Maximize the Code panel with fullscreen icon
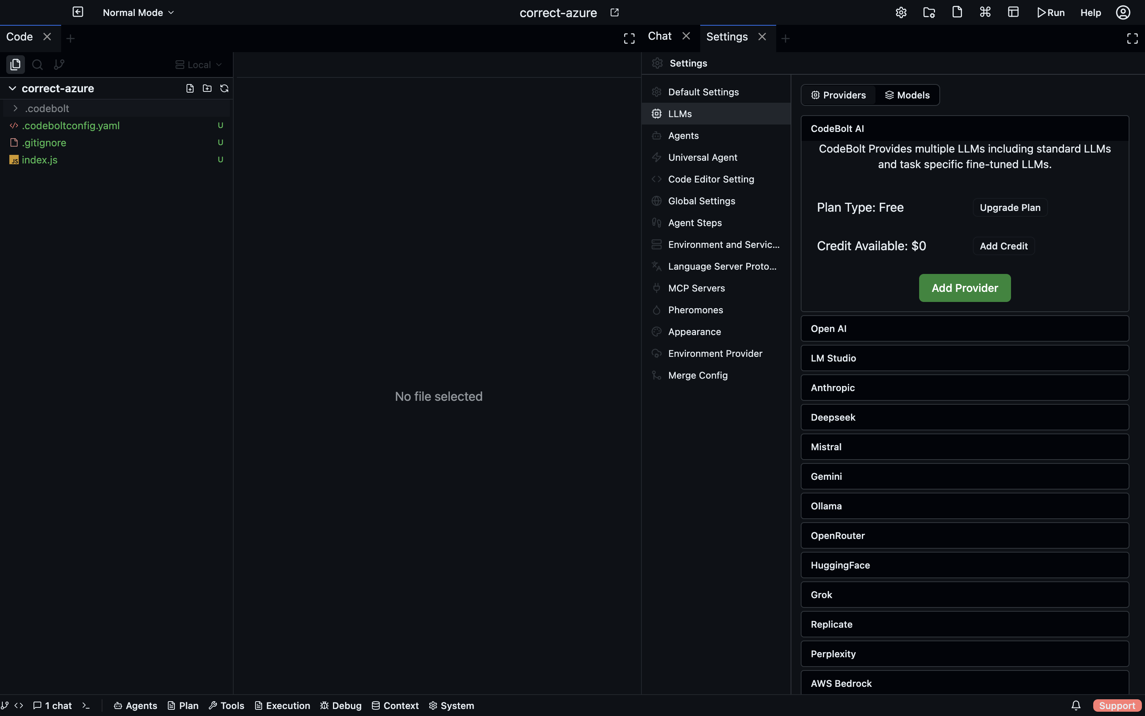Viewport: 1145px width, 716px height. (629, 39)
